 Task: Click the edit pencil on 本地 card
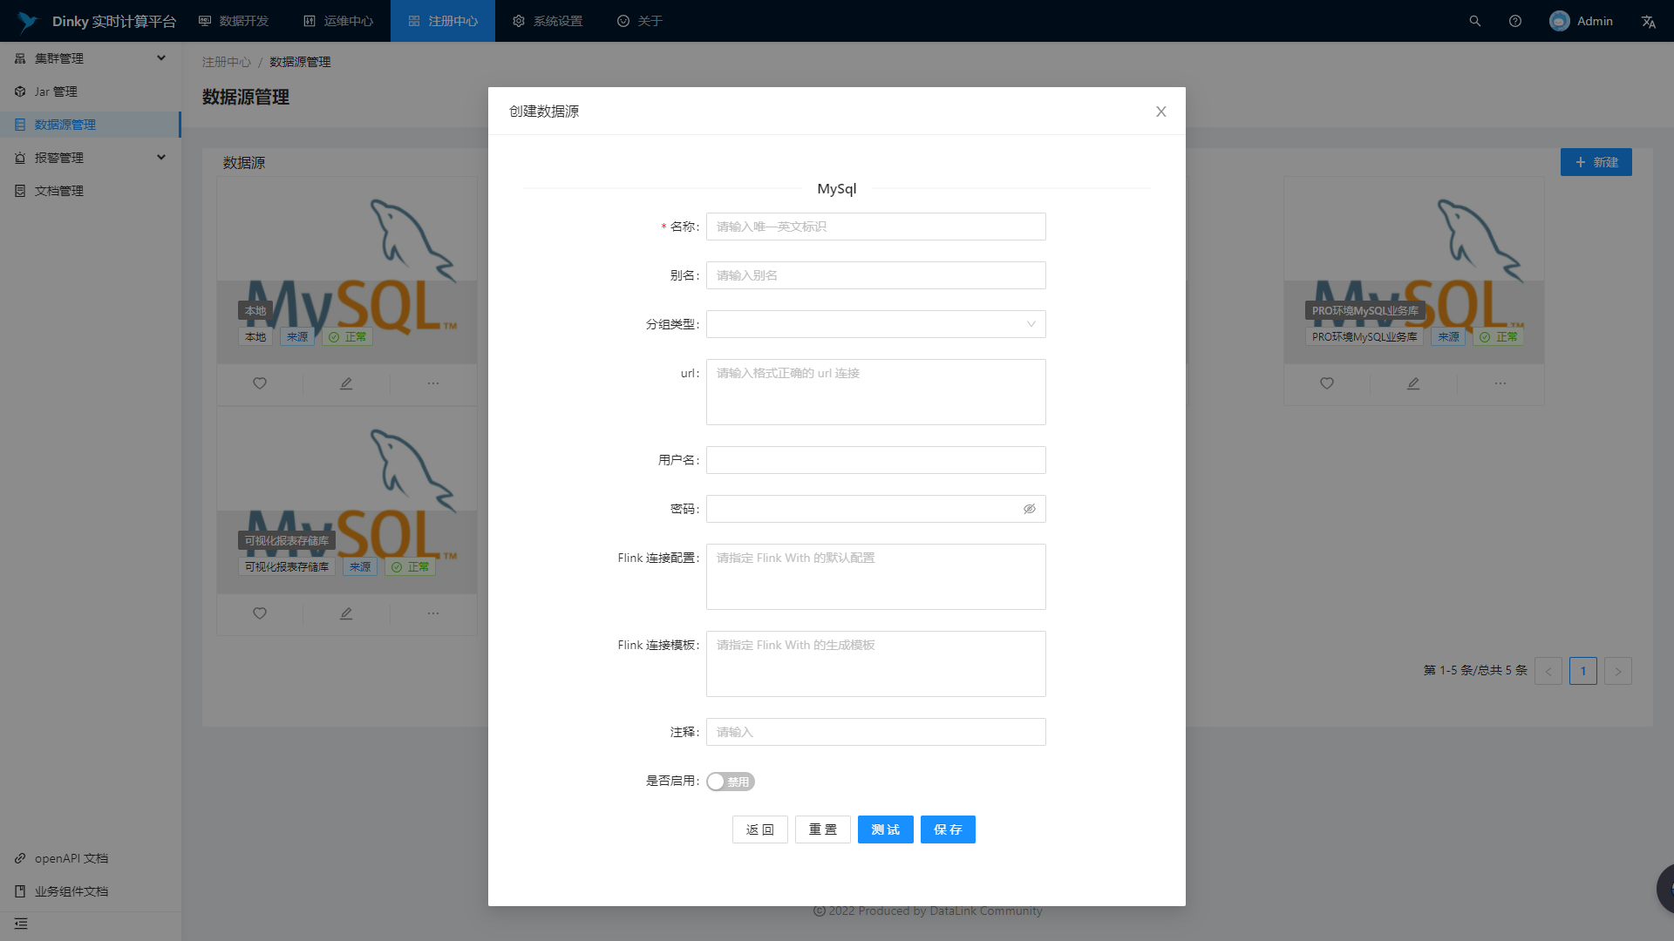(346, 383)
